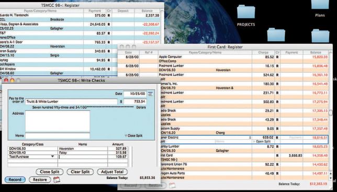
Task: Click the Date field showing 10/25/00
Action: click(x=135, y=94)
